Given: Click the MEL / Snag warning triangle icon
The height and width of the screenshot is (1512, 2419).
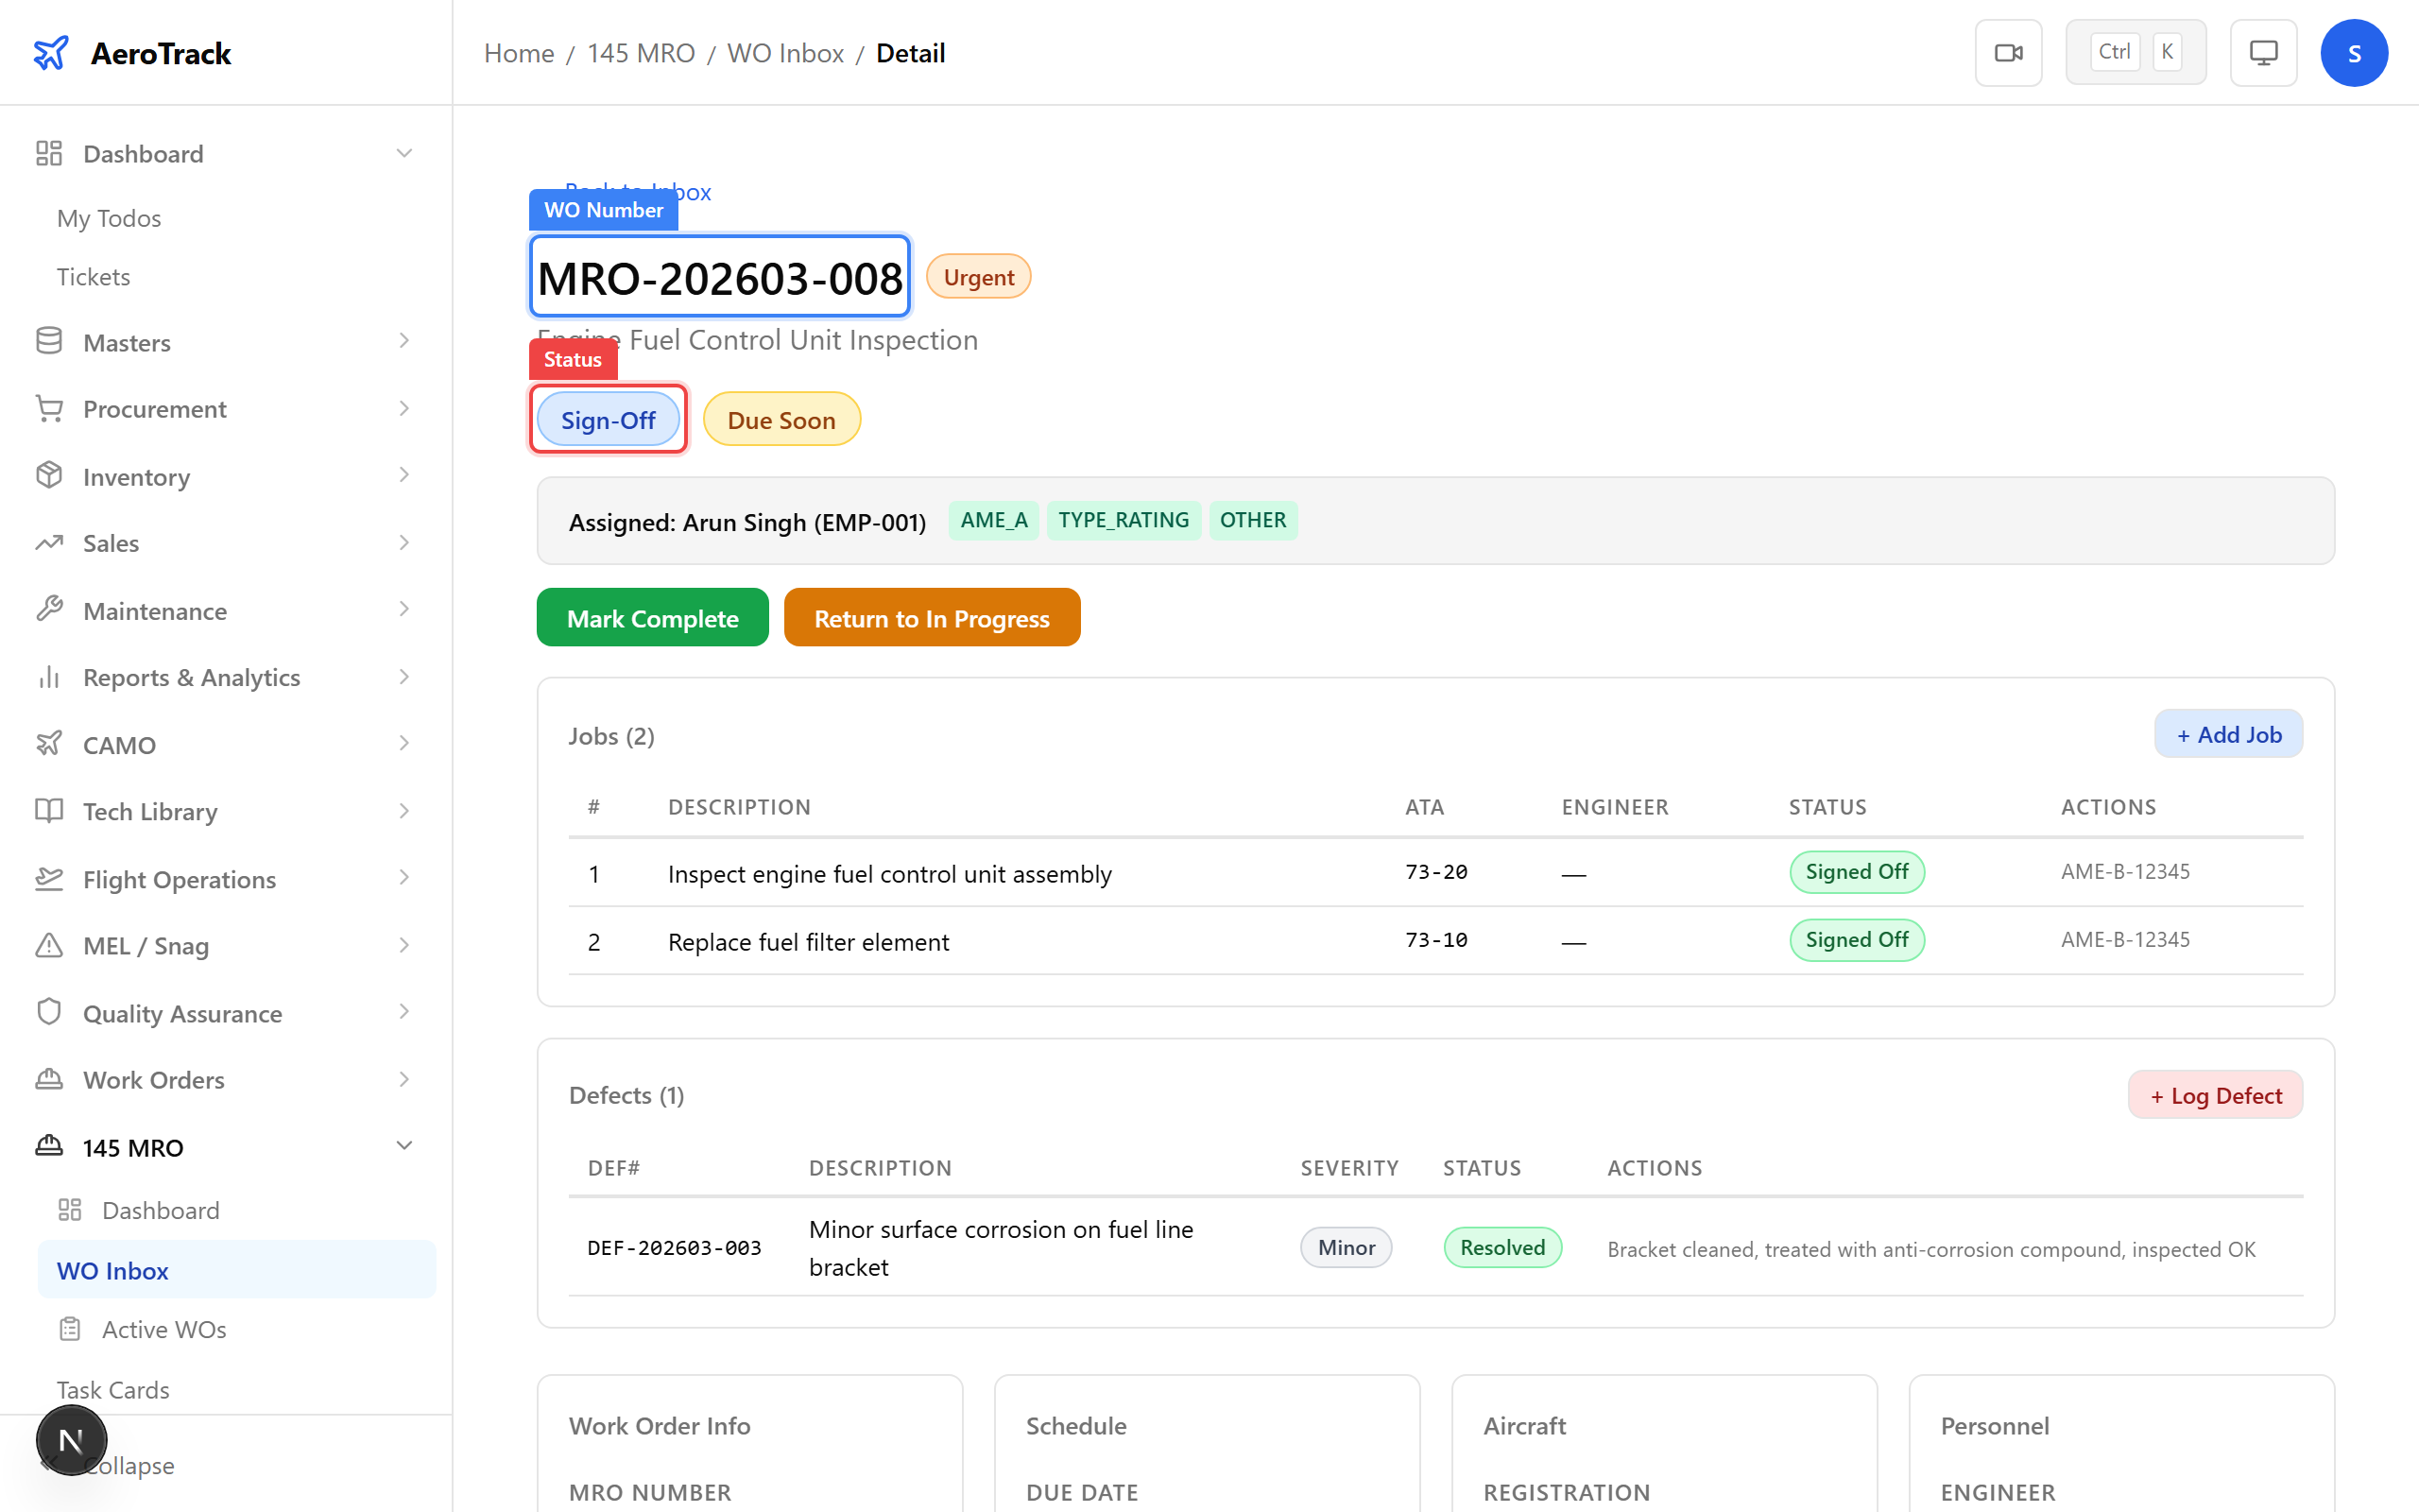Looking at the screenshot, I should tap(49, 945).
